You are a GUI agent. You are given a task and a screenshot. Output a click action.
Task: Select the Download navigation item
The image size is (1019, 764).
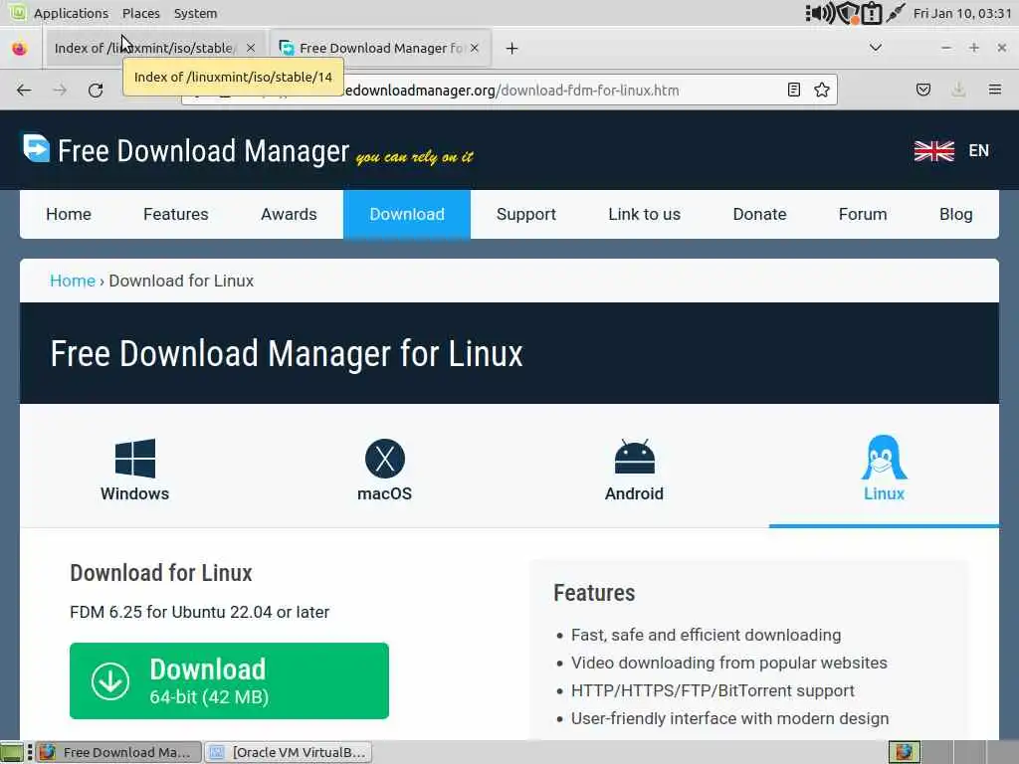click(407, 215)
